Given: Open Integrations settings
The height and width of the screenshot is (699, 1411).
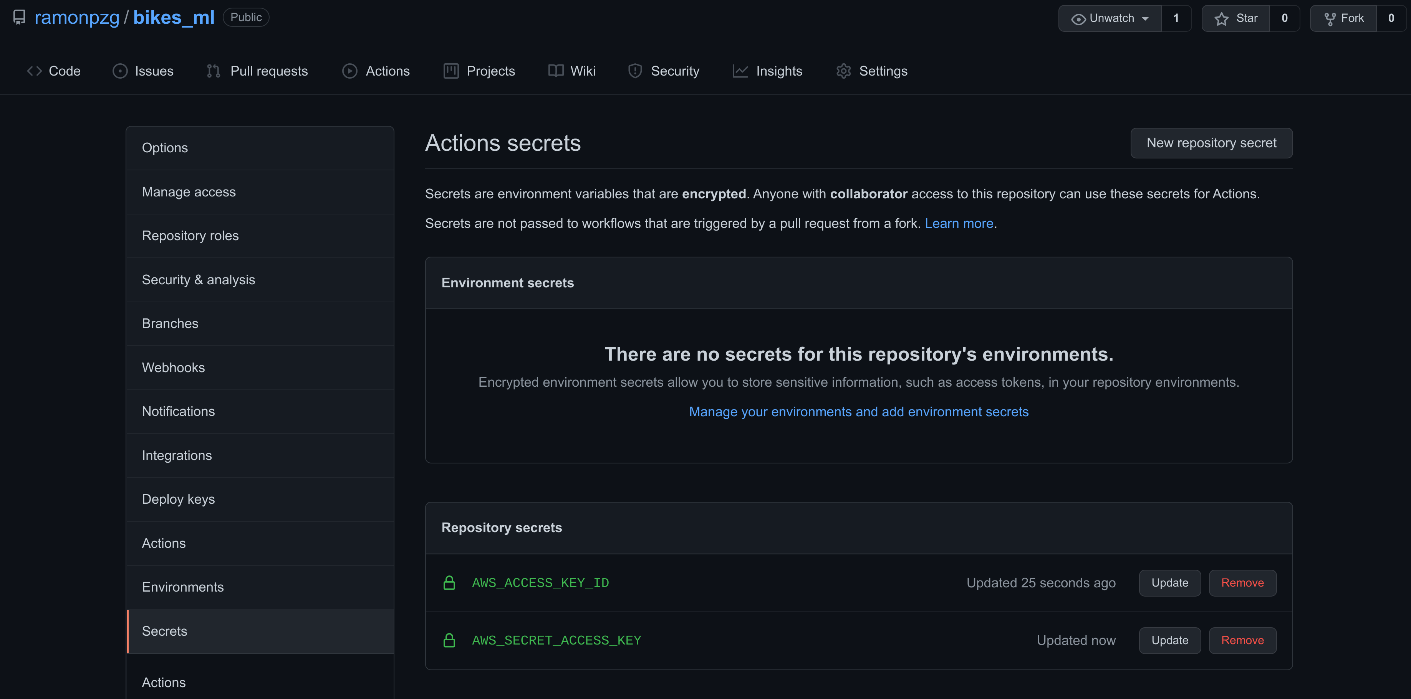Looking at the screenshot, I should (260, 455).
